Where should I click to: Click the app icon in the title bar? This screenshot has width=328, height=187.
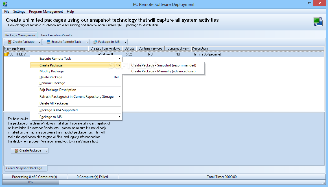tap(5, 4)
